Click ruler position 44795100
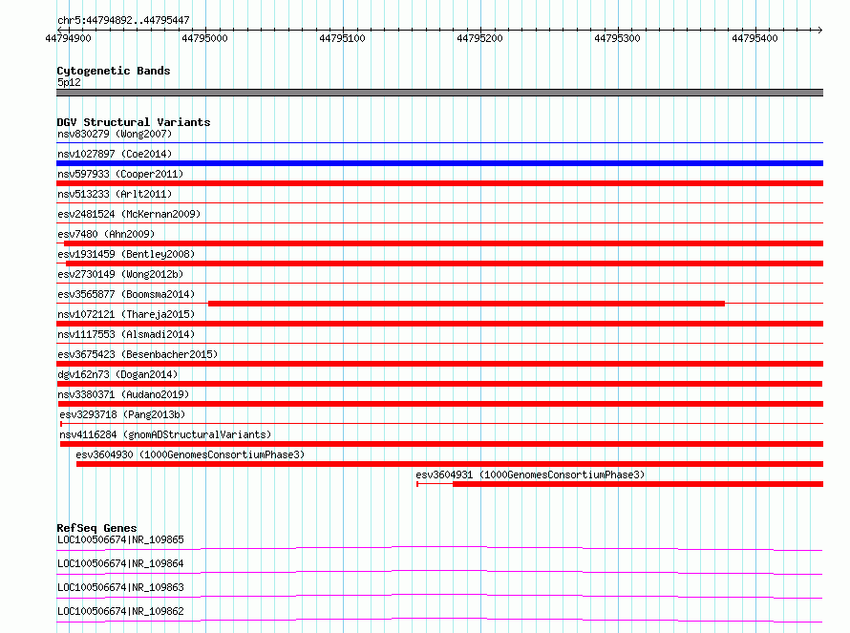Screen dimensions: 850x633 tap(342, 38)
